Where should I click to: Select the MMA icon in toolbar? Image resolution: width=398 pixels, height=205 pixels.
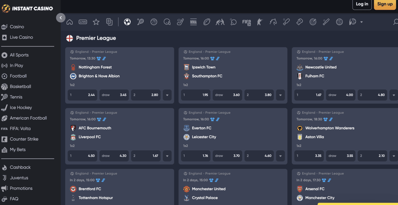click(193, 22)
